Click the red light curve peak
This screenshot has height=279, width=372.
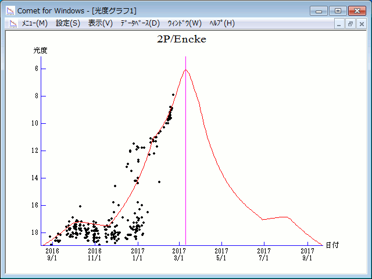(185, 70)
